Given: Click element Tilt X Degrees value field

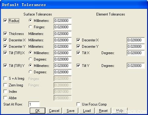Looking at the screenshot, I should (136, 53).
